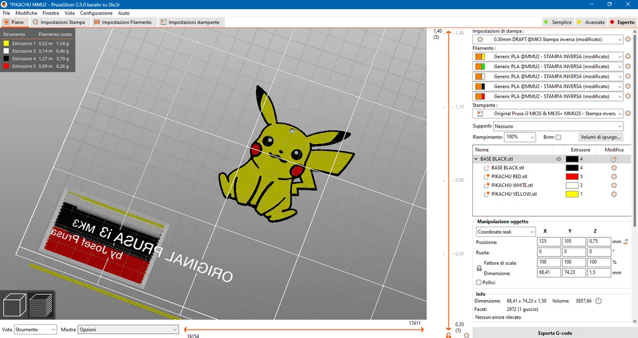Click the layer slider settings gear icon
The image size is (638, 338).
466,335
